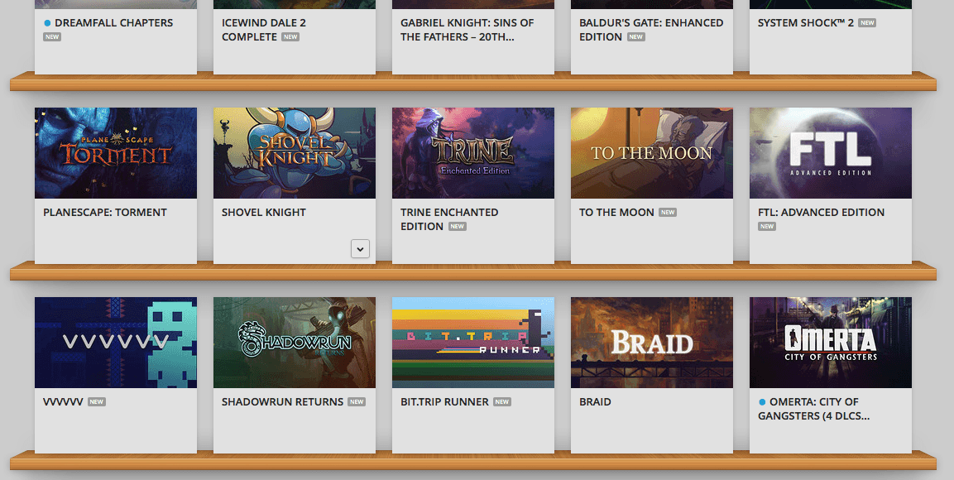The height and width of the screenshot is (480, 954).
Task: Click NEW badge next to BIT.TRIP RUNNER
Action: point(502,401)
